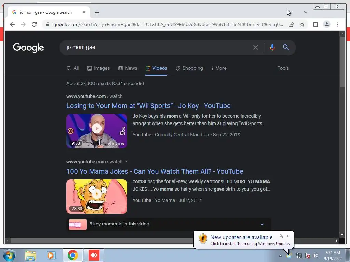This screenshot has width=350, height=262.
Task: Open the taskbar clock showing 7:34 AM
Action: click(333, 256)
